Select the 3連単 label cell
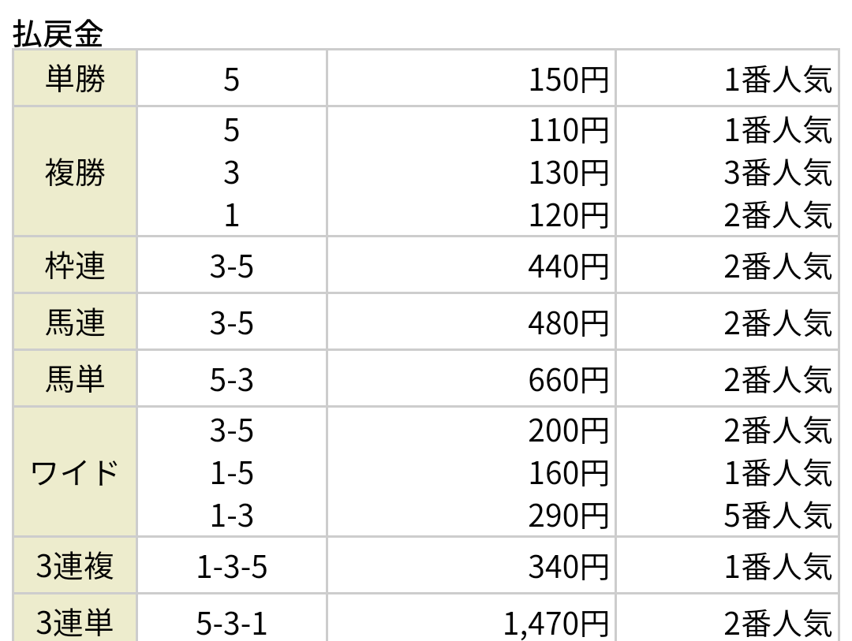852x641 pixels. 75,618
